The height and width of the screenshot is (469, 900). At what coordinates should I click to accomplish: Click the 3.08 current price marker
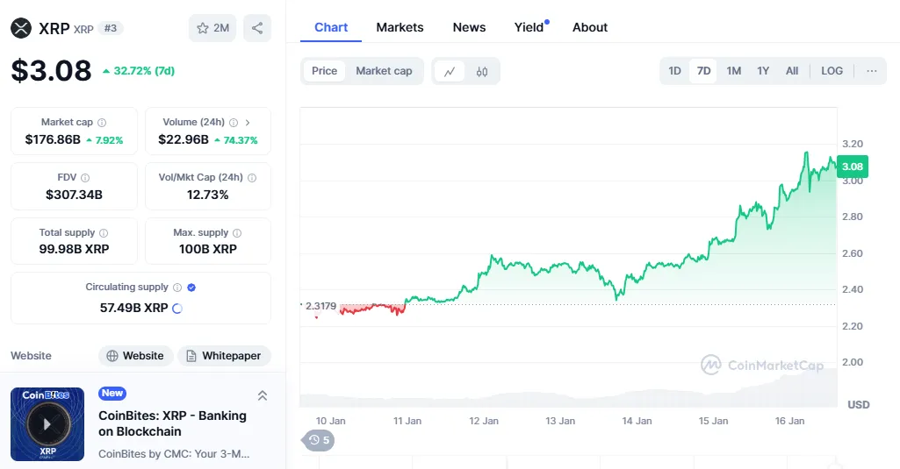852,167
